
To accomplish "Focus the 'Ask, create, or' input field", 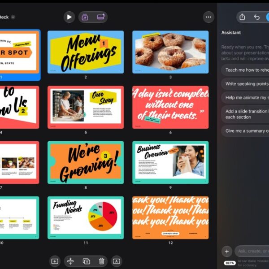I will (252, 251).
